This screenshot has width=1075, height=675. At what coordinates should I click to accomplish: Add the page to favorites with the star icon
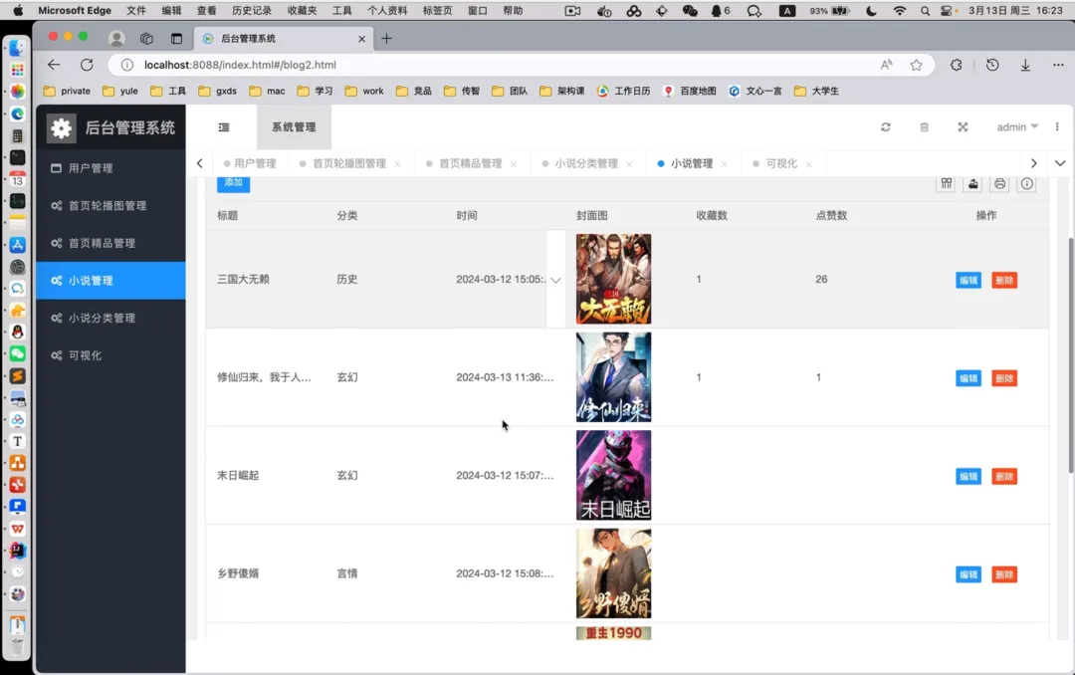pyautogui.click(x=916, y=65)
